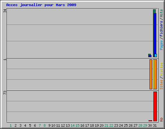Click day label '5' on x-axis
The width and height of the screenshot is (165, 129).
[x=30, y=125]
